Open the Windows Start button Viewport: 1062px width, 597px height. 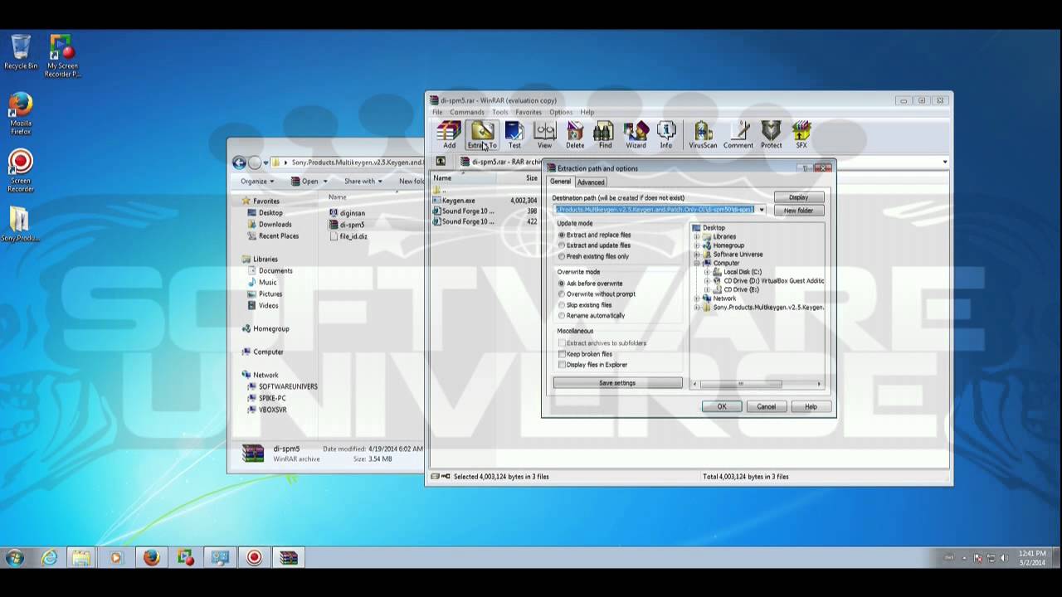[15, 558]
